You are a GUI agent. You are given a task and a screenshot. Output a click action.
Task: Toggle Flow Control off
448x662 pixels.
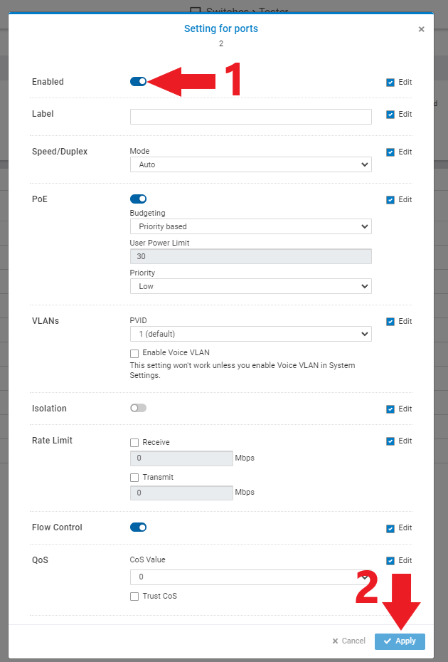(x=138, y=527)
